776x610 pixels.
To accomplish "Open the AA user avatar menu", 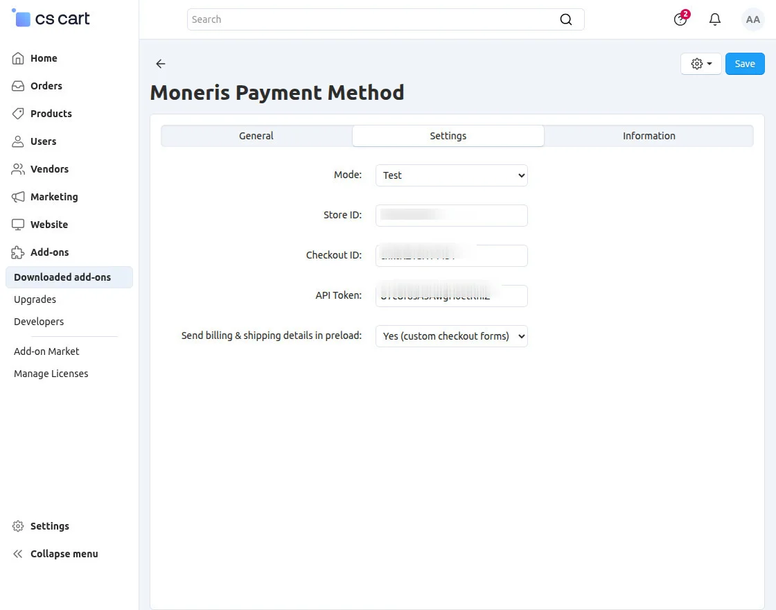I will 752,19.
